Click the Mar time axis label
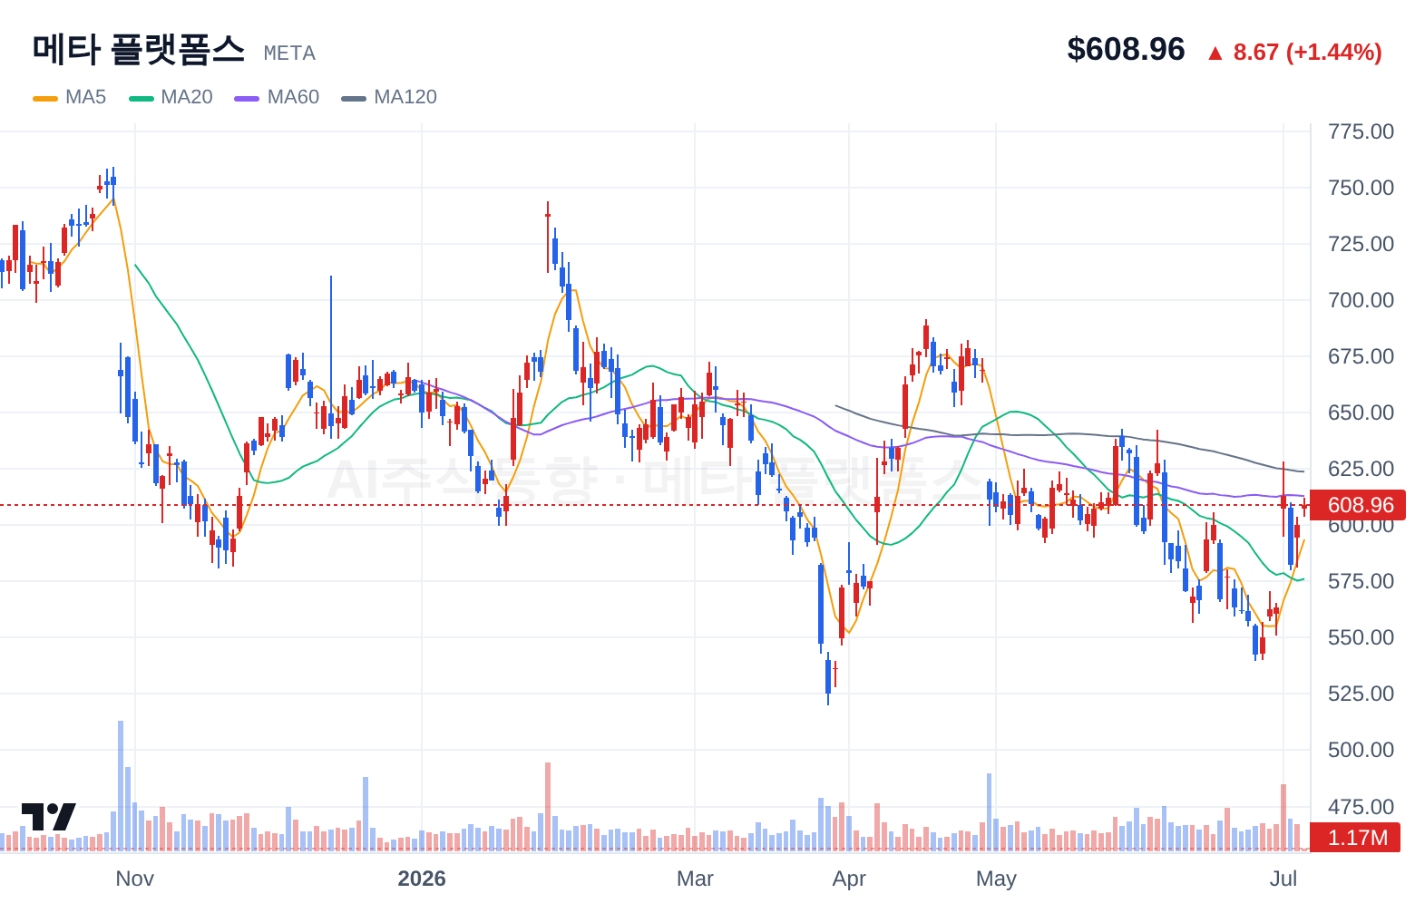The width and height of the screenshot is (1415, 903). [695, 879]
